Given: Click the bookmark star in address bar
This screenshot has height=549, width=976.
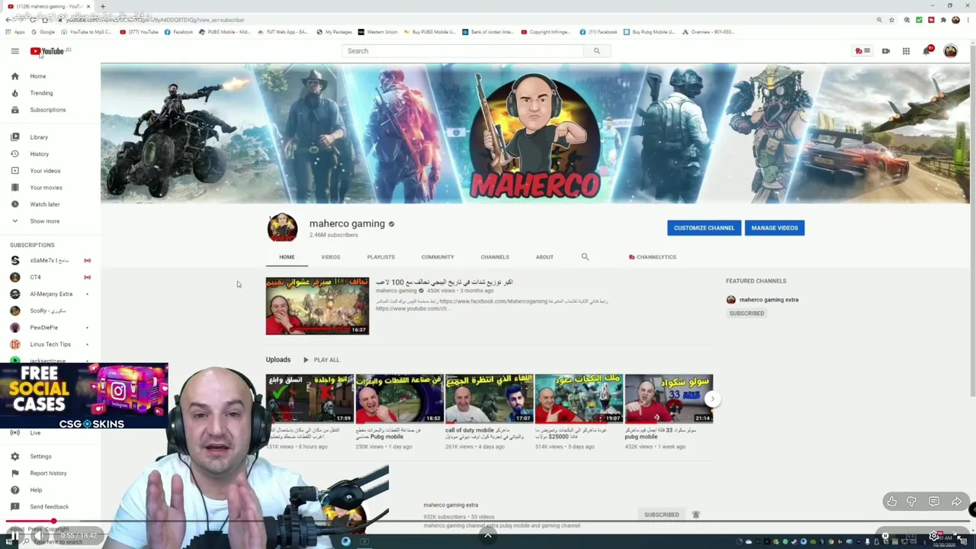Looking at the screenshot, I should point(891,20).
